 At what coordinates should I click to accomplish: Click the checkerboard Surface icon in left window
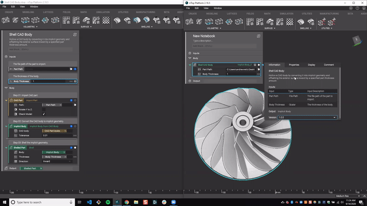(x=106, y=21)
